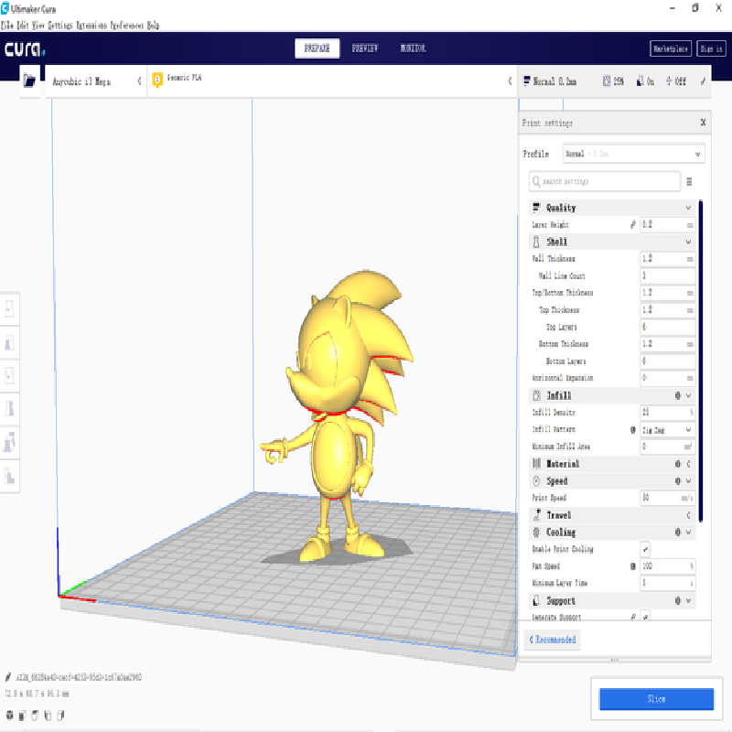The height and width of the screenshot is (732, 732).
Task: Click the gear icon in Cooling header
Action: click(677, 533)
